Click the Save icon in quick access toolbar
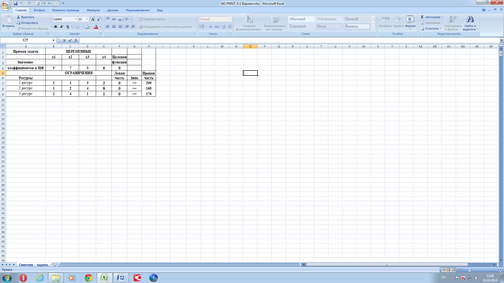Viewport: 504px width, 283px height. click(15, 3)
